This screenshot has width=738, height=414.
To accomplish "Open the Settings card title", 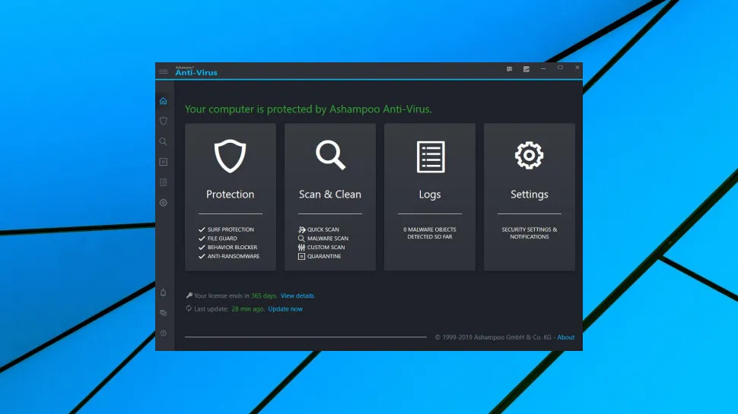I will pos(530,194).
